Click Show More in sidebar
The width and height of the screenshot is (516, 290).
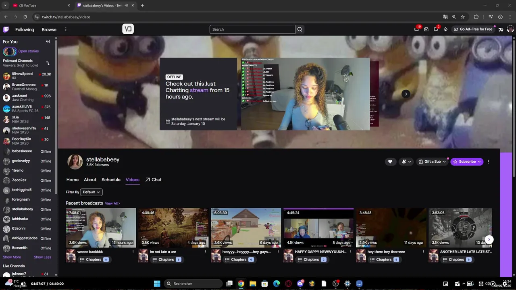point(12,257)
